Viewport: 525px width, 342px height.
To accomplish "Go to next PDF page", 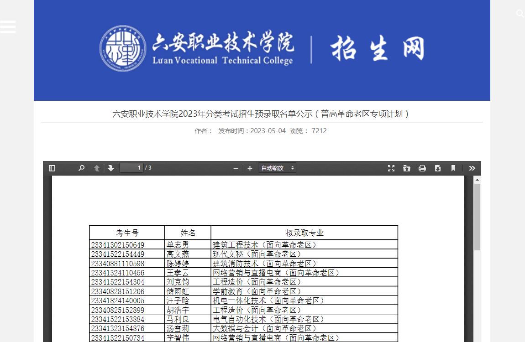I will point(111,168).
